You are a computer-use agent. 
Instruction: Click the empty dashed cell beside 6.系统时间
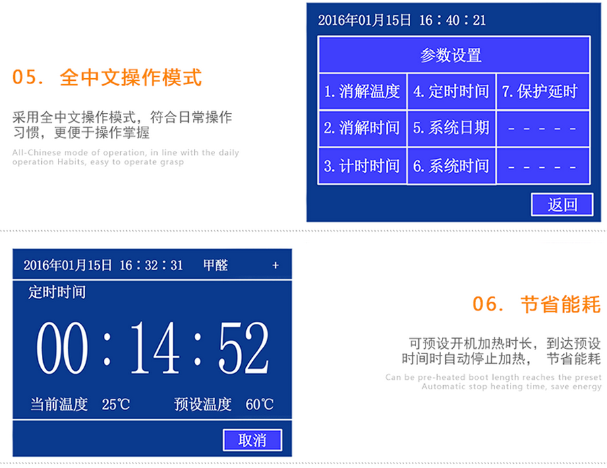pyautogui.click(x=541, y=166)
